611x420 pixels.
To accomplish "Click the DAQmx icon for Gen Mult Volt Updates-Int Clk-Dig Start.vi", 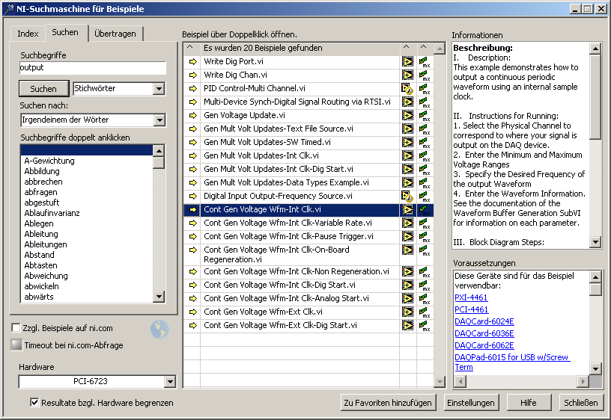I will point(425,169).
